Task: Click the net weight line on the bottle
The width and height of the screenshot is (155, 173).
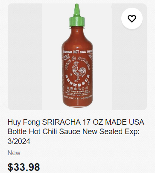Action: (x=78, y=97)
